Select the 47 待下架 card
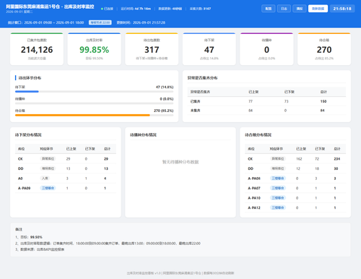 coord(209,49)
